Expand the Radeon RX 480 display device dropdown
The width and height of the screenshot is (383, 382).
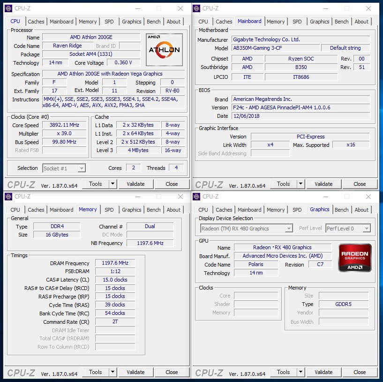pos(289,229)
